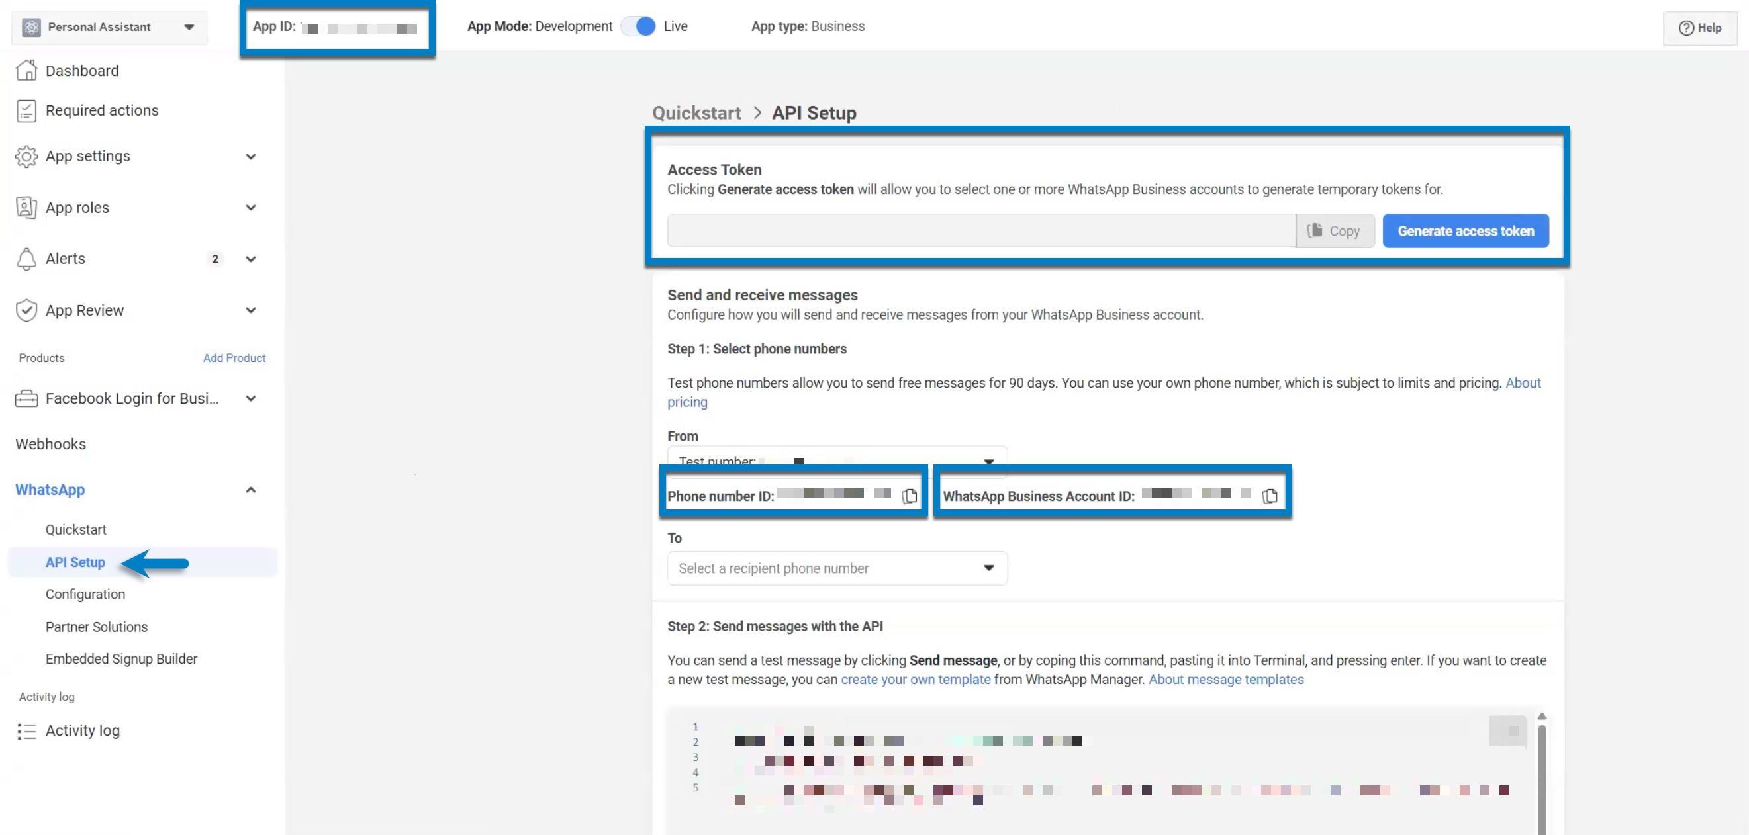Go to Webhooks in sidebar
Image resolution: width=1749 pixels, height=835 pixels.
pyautogui.click(x=51, y=444)
